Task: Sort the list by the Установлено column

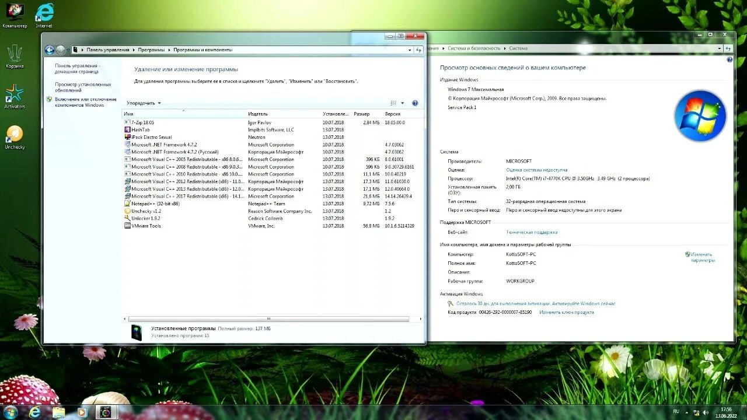Action: pos(336,114)
